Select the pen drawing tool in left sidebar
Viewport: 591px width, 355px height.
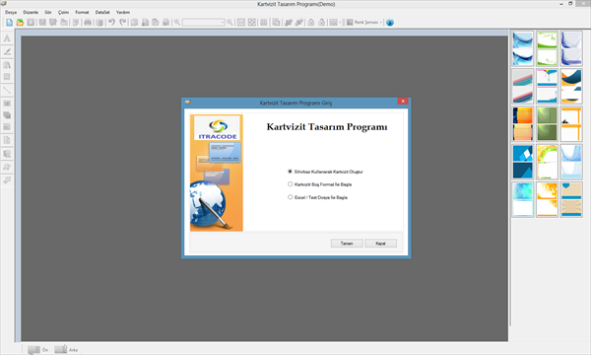(7, 51)
